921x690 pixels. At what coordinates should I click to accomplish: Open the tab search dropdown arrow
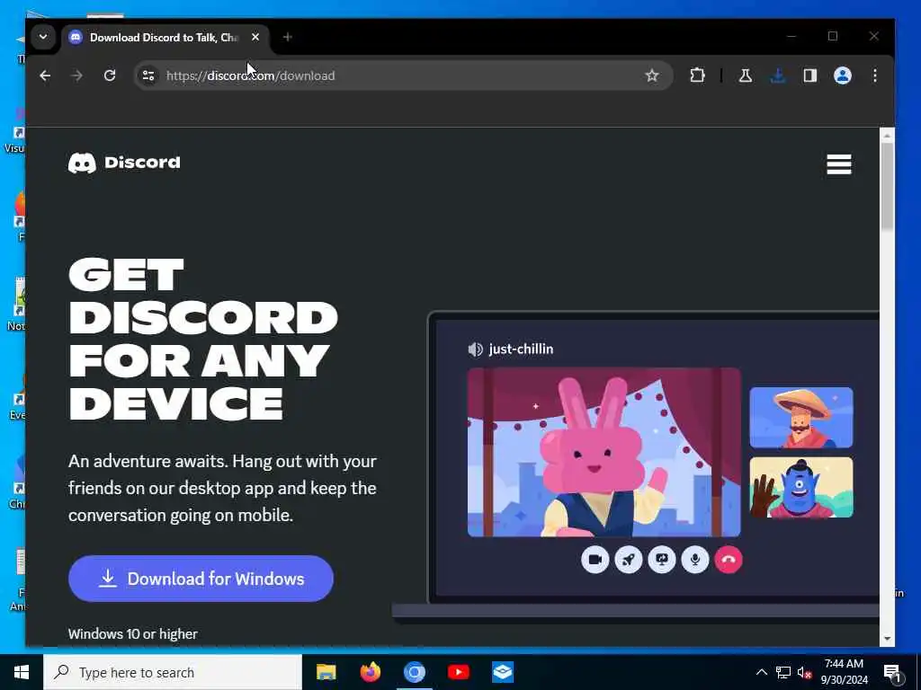[x=43, y=36]
